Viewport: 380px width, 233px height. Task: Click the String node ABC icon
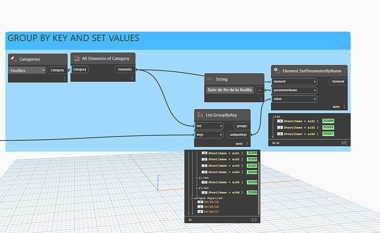[210, 79]
